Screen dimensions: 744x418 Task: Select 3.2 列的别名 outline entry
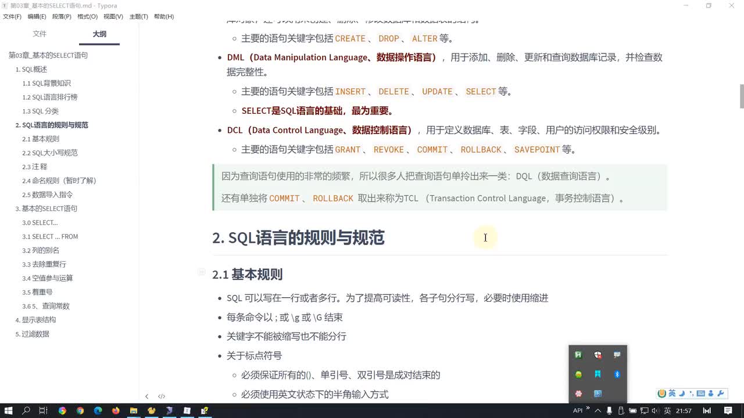click(41, 250)
